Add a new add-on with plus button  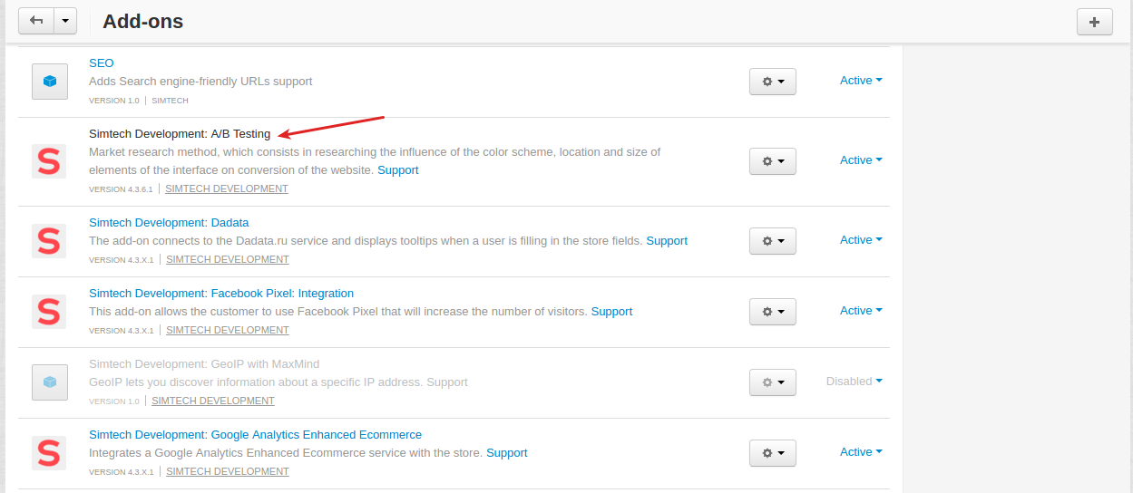(x=1095, y=22)
